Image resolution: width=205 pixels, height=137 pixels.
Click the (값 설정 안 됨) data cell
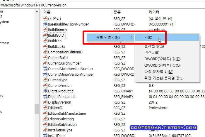point(160,18)
